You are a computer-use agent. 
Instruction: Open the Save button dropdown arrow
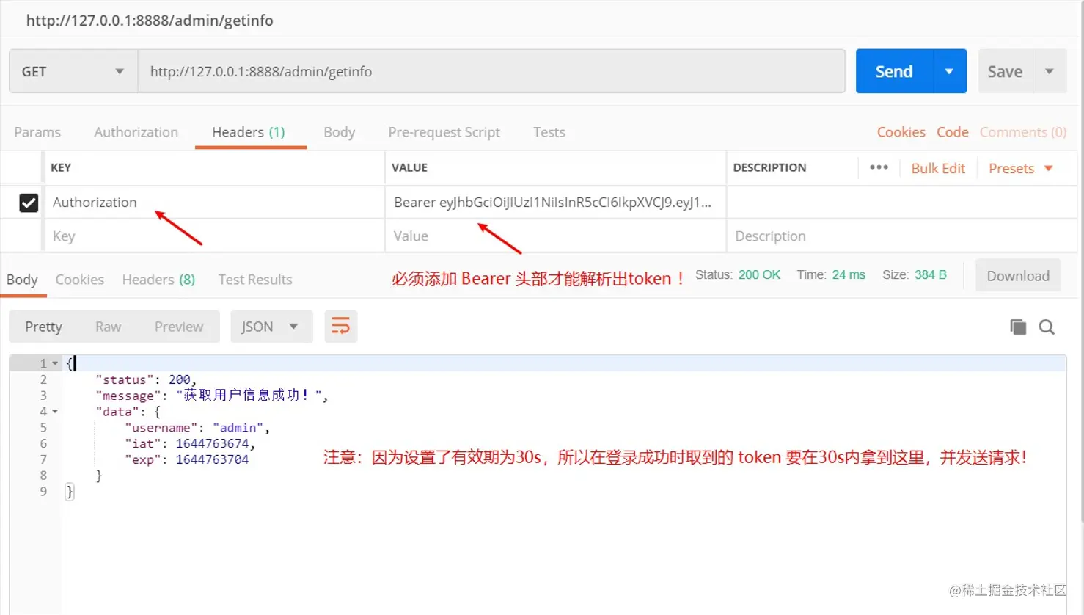point(1050,70)
